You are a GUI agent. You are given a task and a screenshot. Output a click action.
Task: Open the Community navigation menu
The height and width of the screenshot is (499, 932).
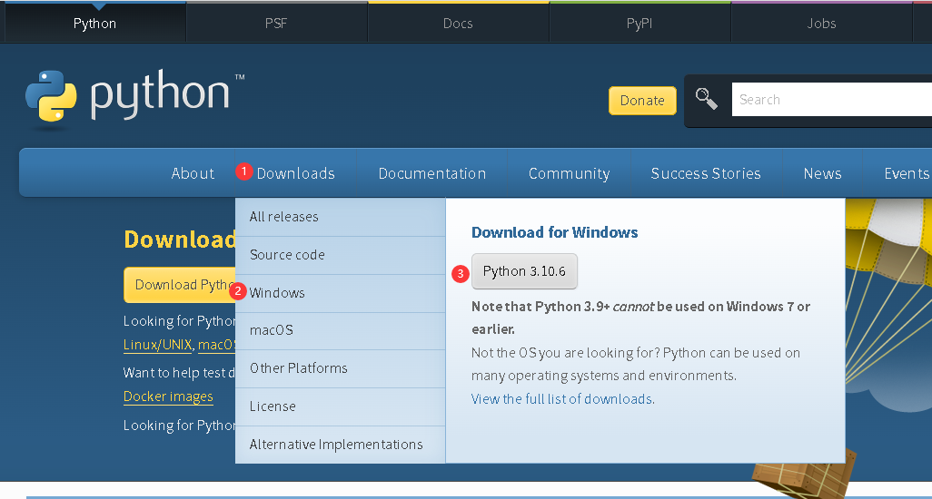569,173
